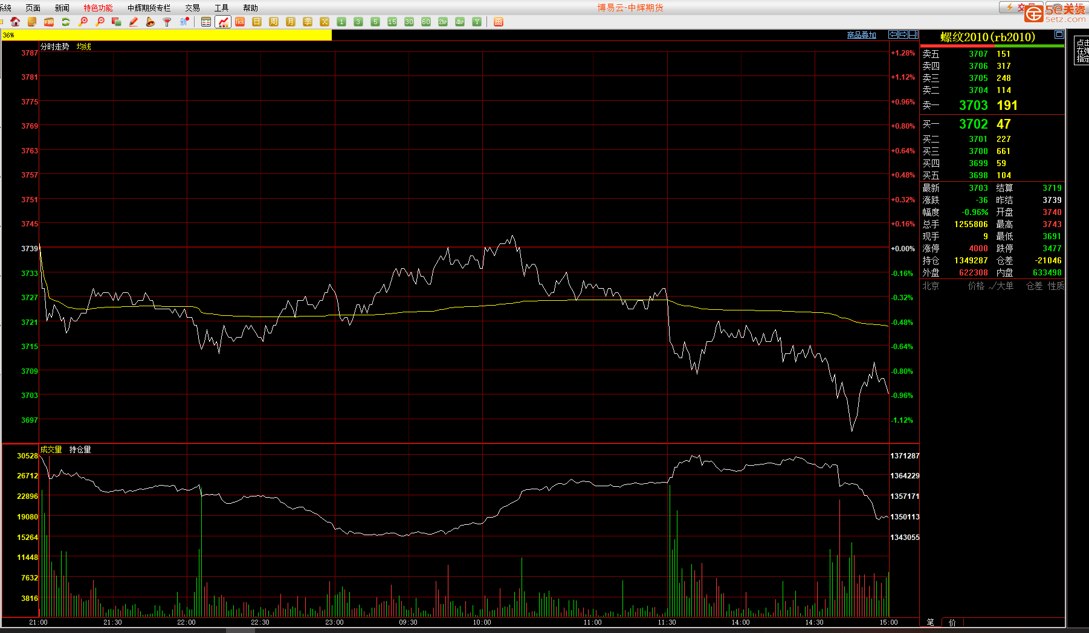The height and width of the screenshot is (633, 1089).
Task: Select 1-minute chart period
Action: tap(341, 22)
